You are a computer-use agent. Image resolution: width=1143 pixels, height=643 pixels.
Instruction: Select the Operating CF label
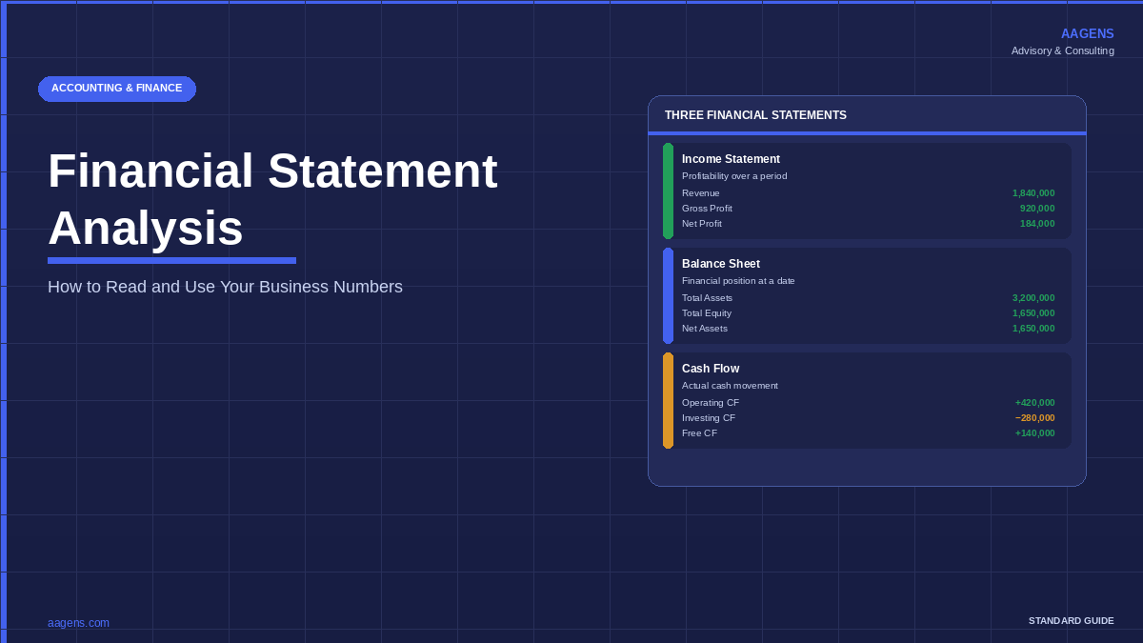coord(711,403)
